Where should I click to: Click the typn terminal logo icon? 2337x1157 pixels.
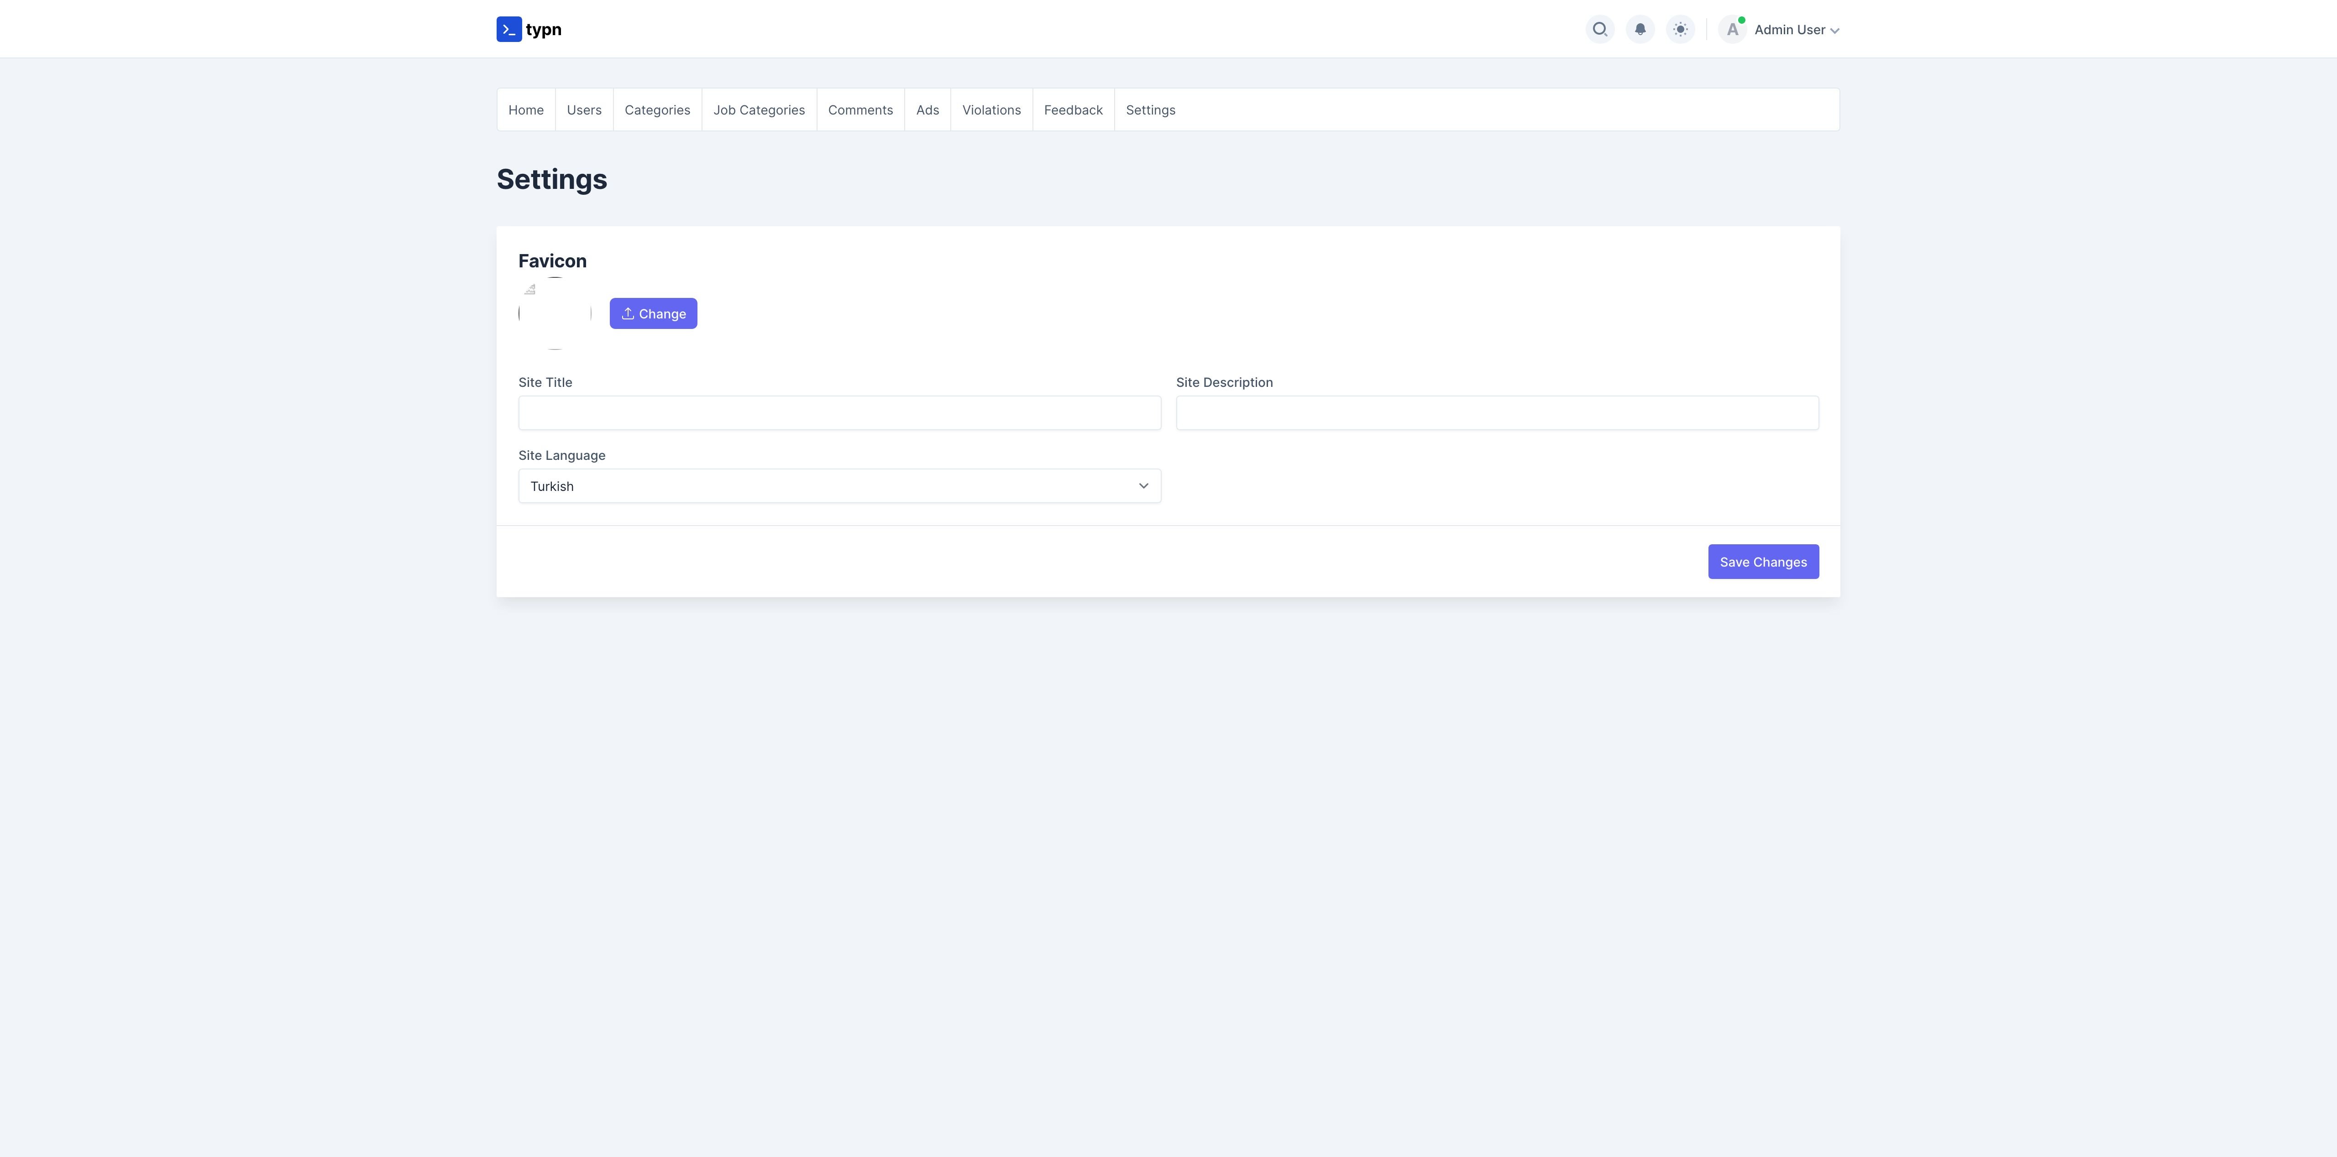click(509, 29)
